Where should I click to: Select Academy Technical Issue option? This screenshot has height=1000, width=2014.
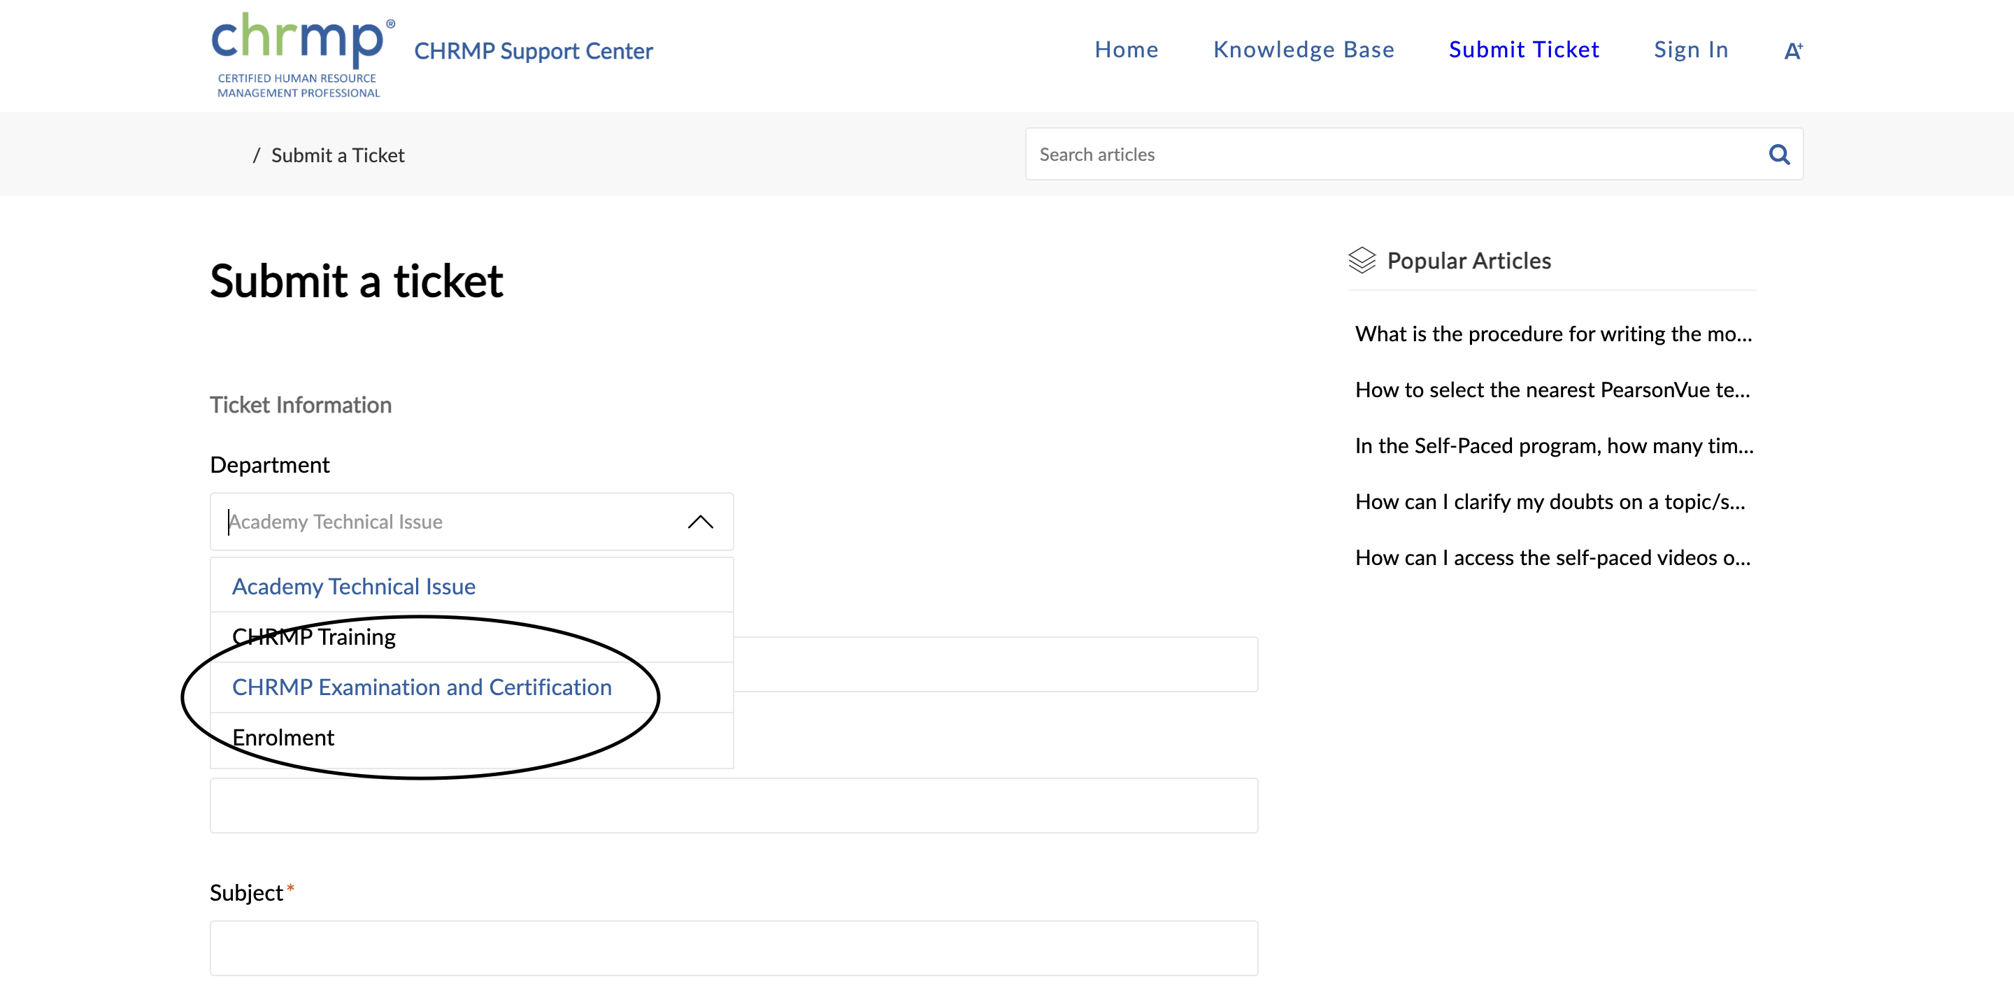pos(353,587)
